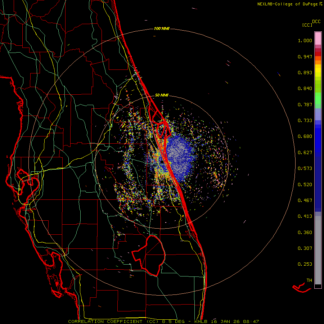The height and width of the screenshot is (324, 324).
Task: Click the 0.253 scale value
Action: click(x=305, y=264)
